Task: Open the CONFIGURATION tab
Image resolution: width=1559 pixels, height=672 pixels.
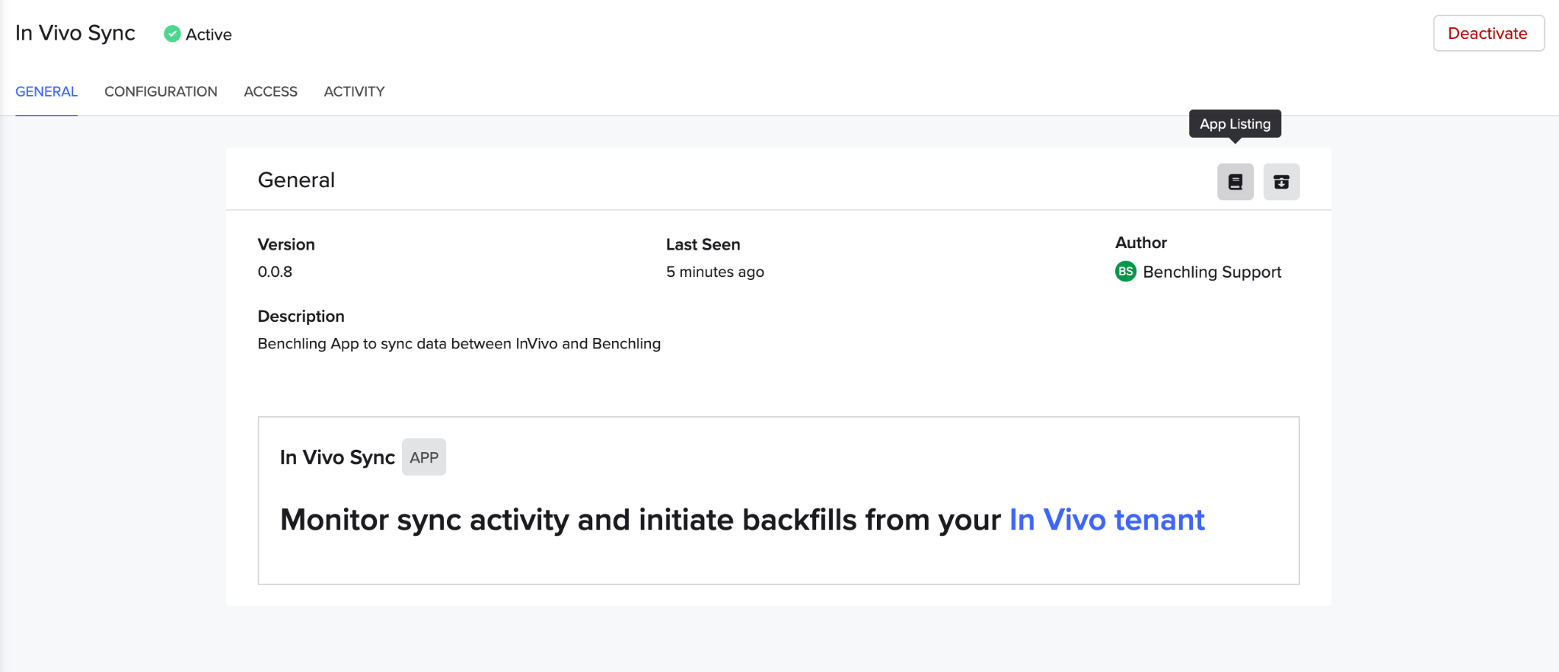Action: tap(161, 91)
